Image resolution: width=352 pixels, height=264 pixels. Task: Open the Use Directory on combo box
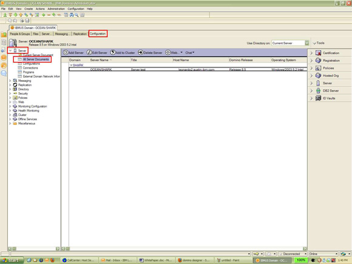coord(290,43)
